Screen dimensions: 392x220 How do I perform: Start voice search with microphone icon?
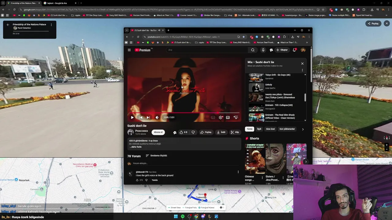[x=263, y=50]
